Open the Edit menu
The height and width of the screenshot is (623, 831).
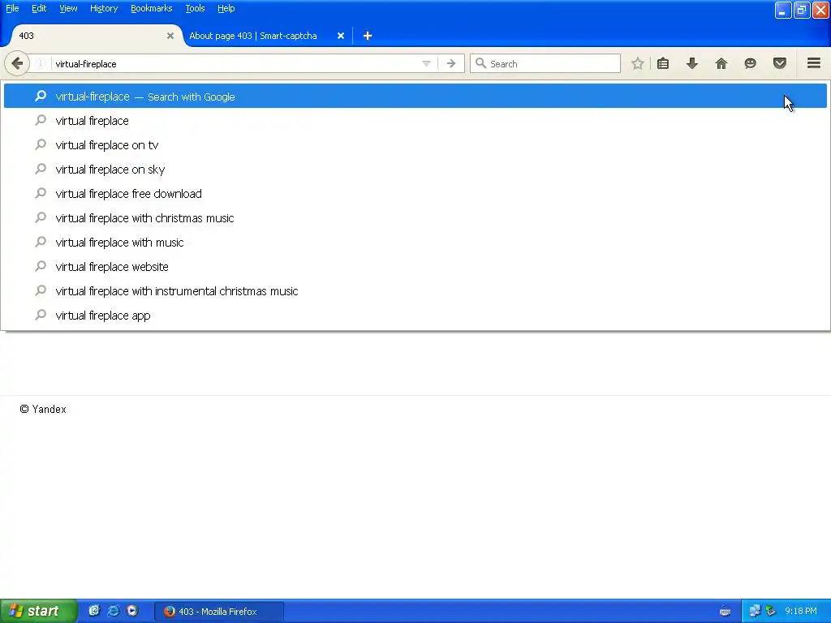click(39, 8)
